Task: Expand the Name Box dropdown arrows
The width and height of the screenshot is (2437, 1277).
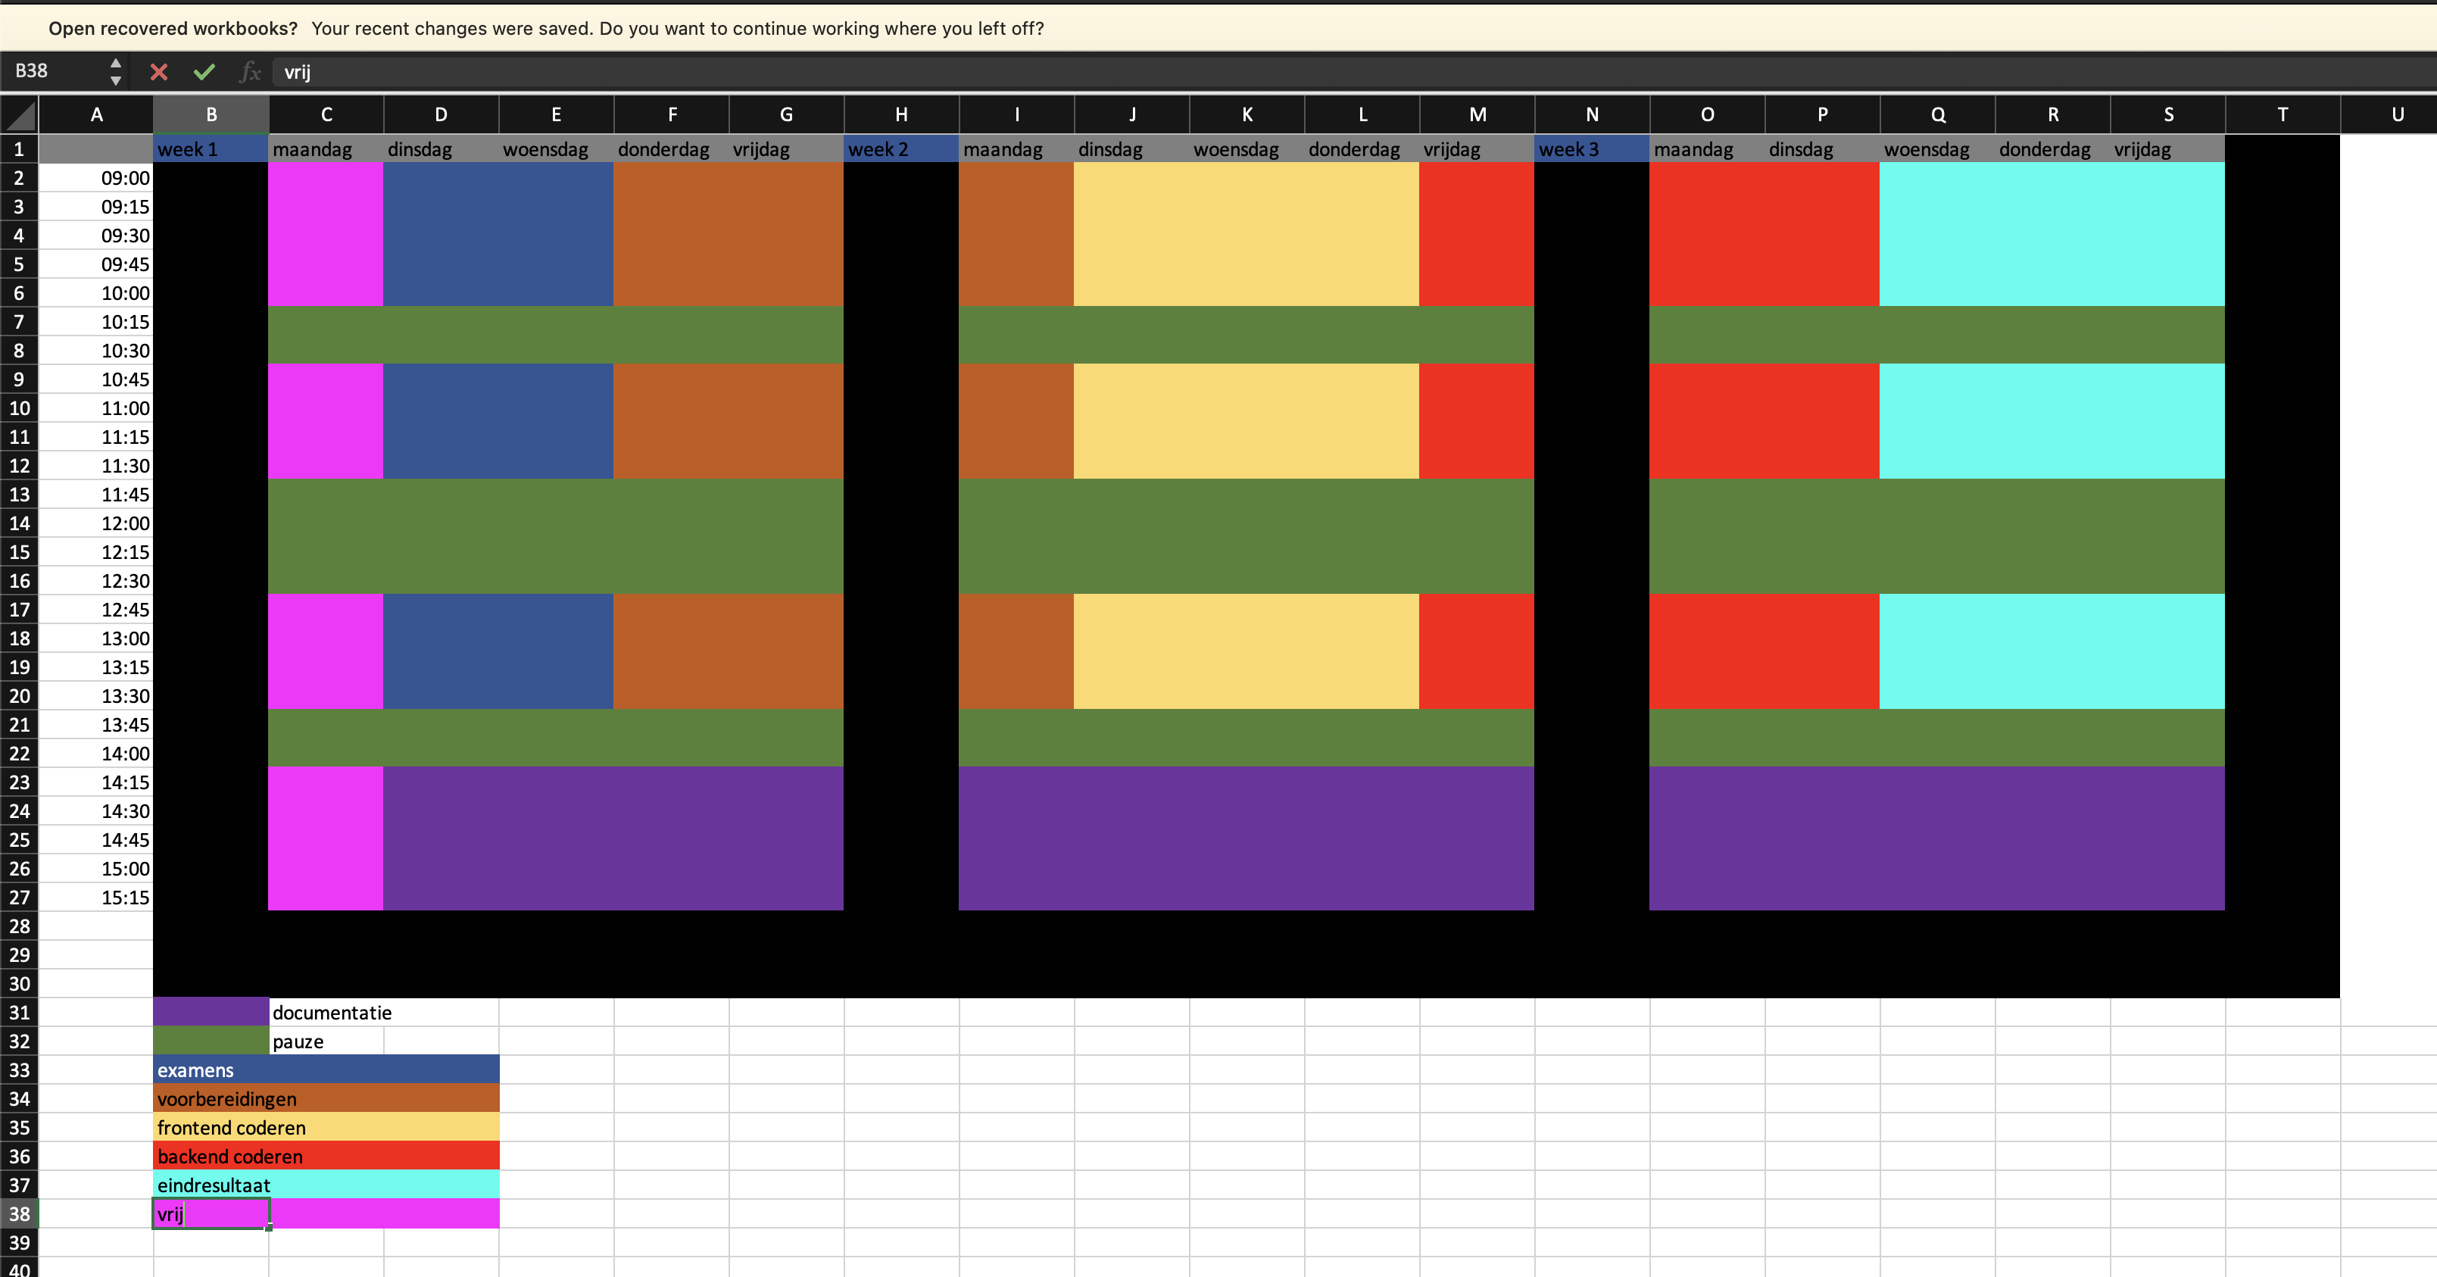Action: tap(115, 72)
